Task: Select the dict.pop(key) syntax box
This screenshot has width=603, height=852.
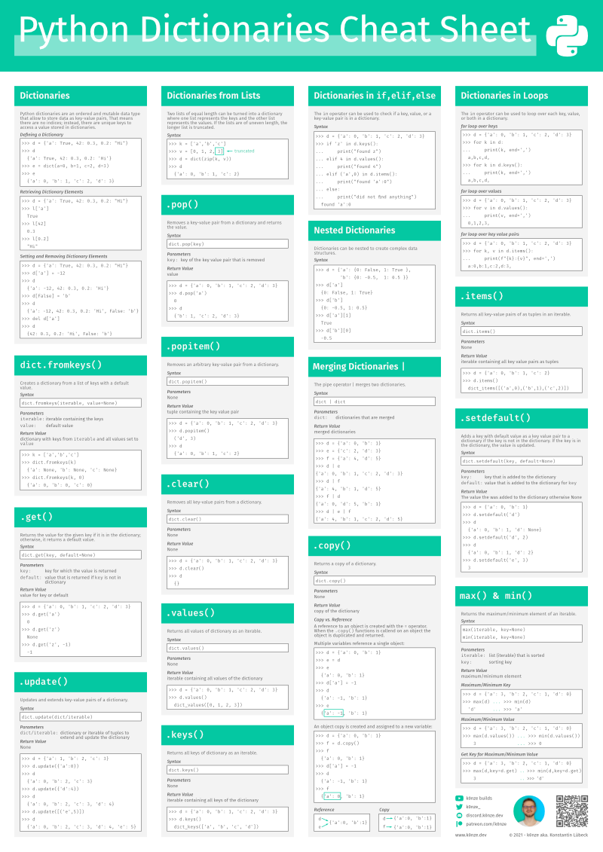Action: [x=228, y=243]
